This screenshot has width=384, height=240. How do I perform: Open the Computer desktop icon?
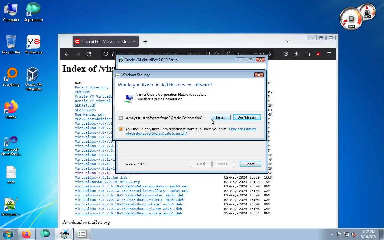click(11, 12)
